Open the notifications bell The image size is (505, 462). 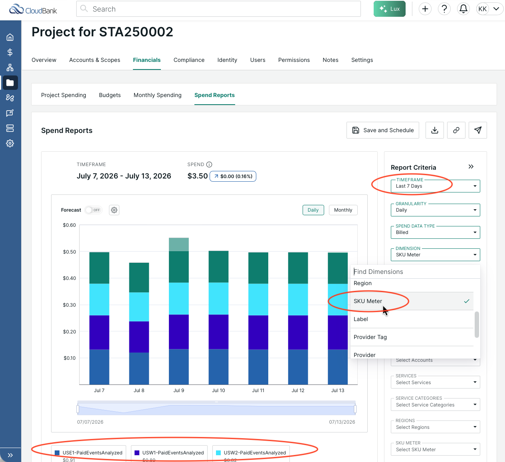tap(463, 9)
